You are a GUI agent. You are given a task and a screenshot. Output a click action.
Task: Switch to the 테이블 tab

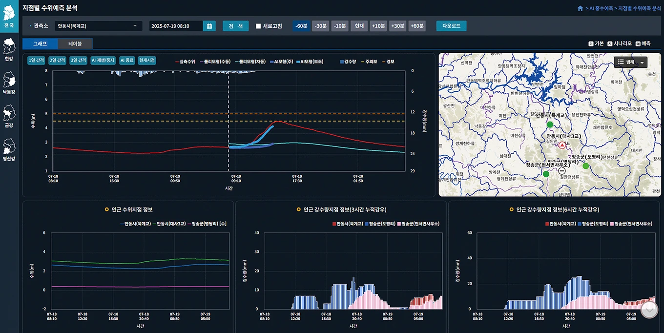point(75,43)
